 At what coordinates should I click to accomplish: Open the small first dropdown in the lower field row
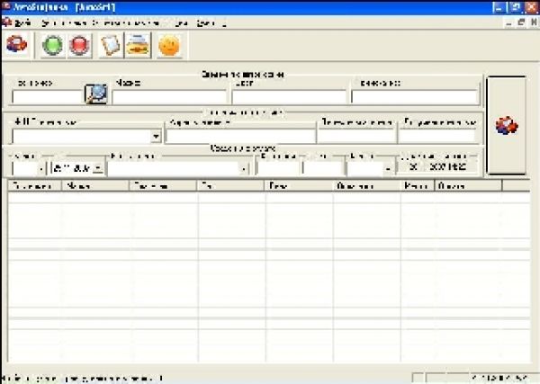coord(40,168)
